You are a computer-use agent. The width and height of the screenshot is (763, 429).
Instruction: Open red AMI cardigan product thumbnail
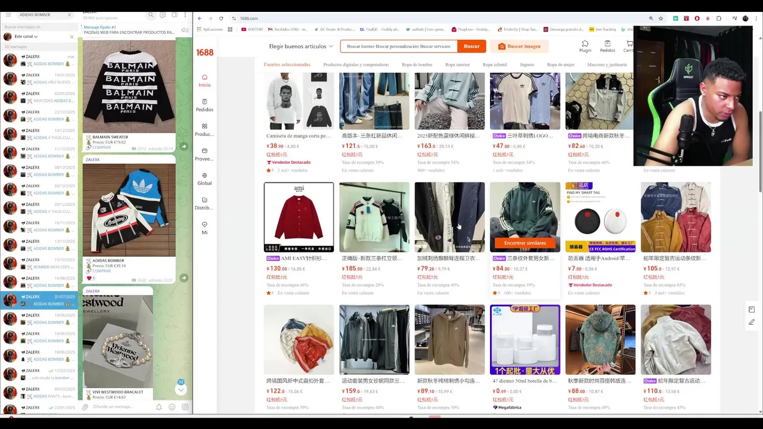click(299, 217)
